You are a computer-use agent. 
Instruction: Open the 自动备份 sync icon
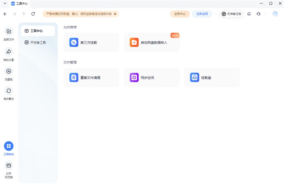click(9, 91)
